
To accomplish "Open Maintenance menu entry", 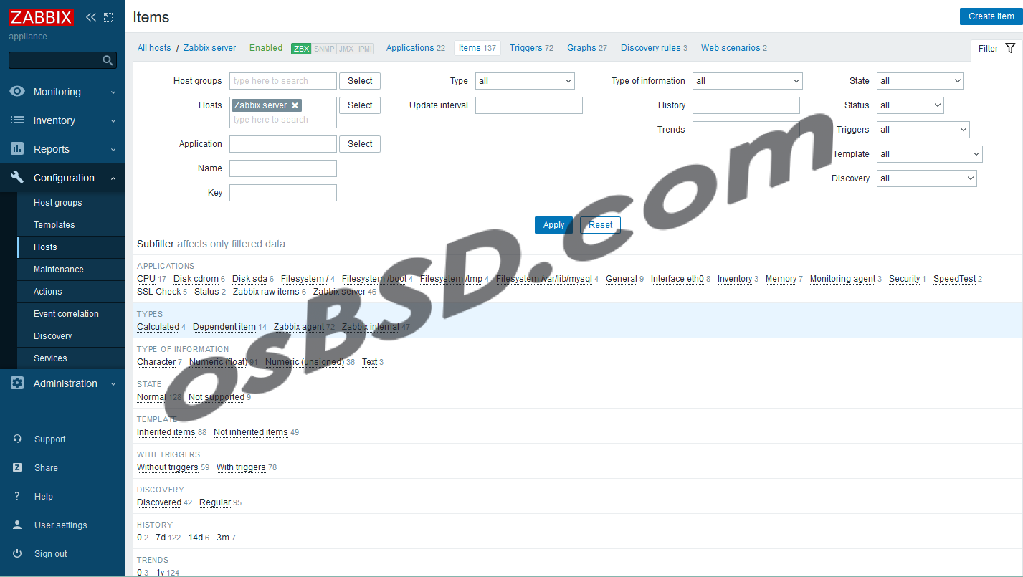I will point(71,270).
